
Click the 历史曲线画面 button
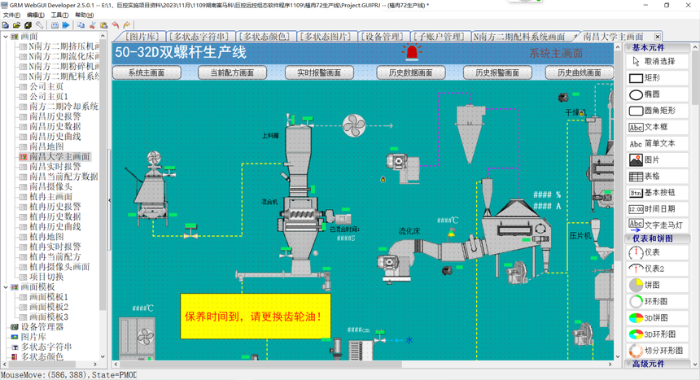(579, 72)
